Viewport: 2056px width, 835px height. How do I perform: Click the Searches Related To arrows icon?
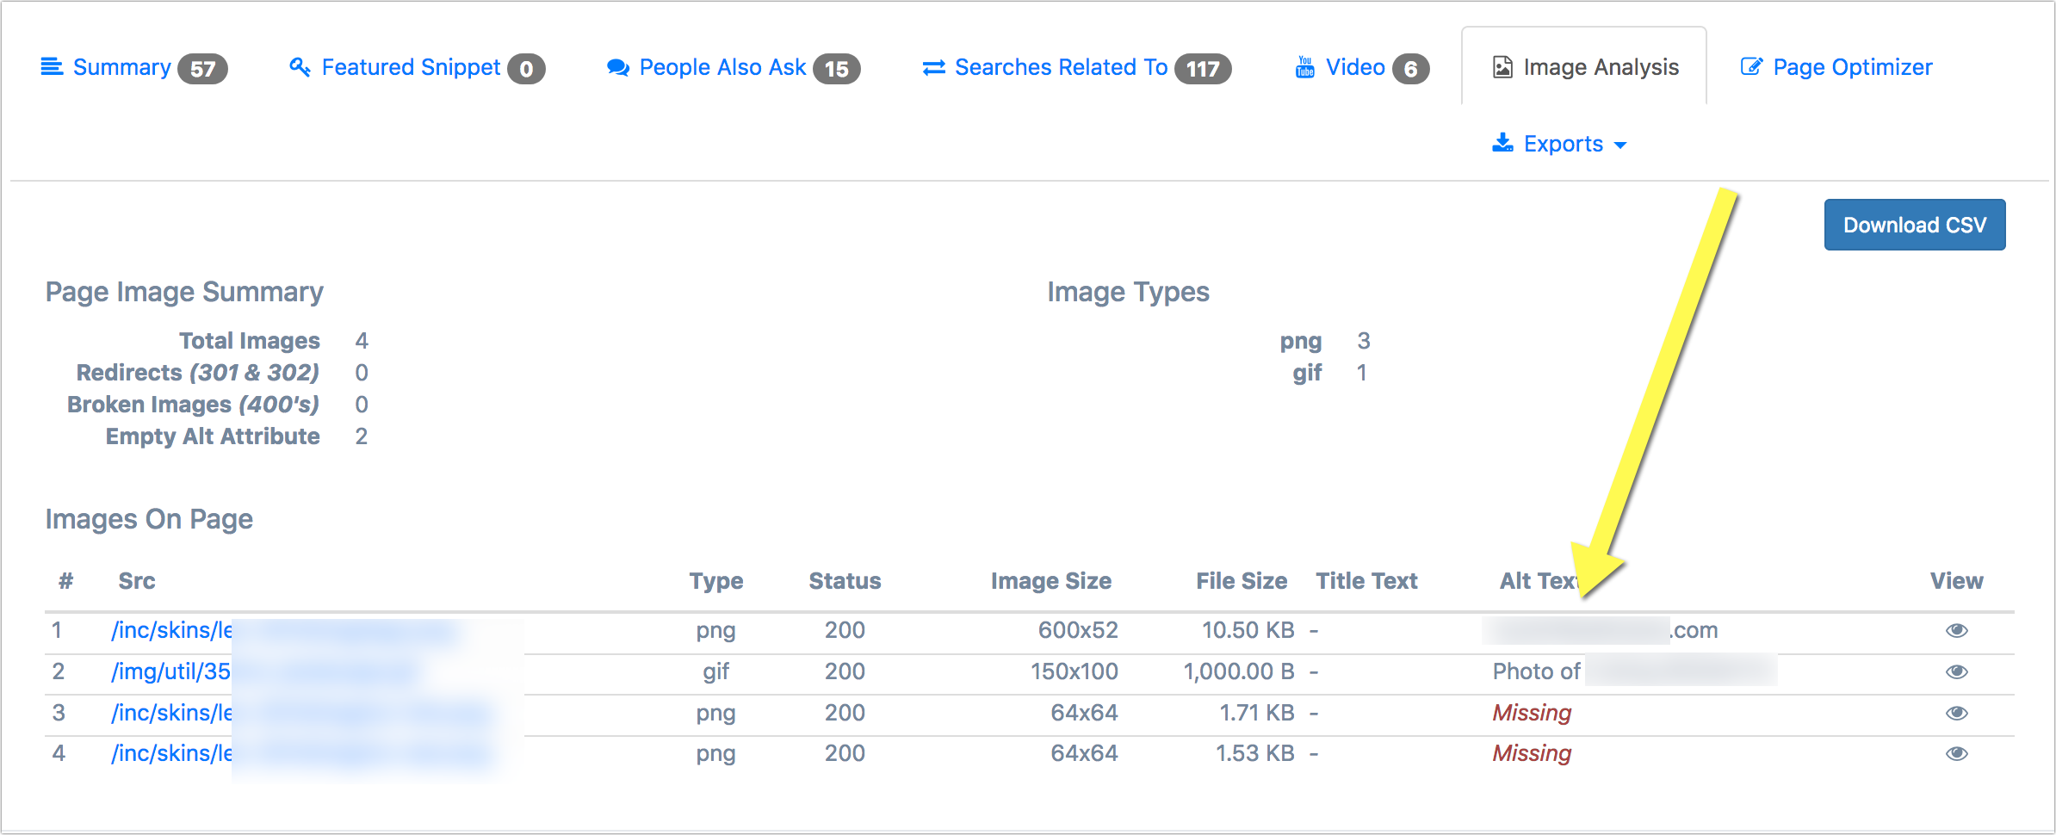tap(933, 67)
